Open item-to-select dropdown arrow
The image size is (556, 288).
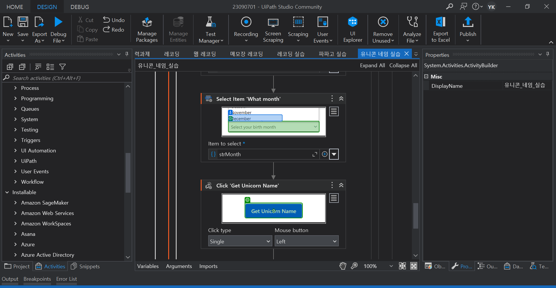(334, 154)
